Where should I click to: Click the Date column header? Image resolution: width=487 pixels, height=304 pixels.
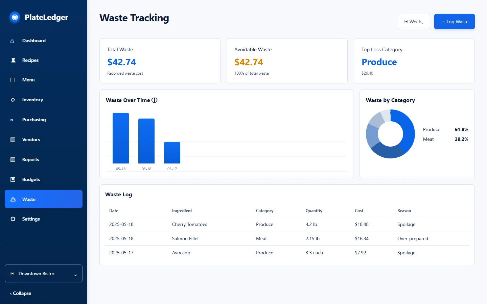coord(114,211)
